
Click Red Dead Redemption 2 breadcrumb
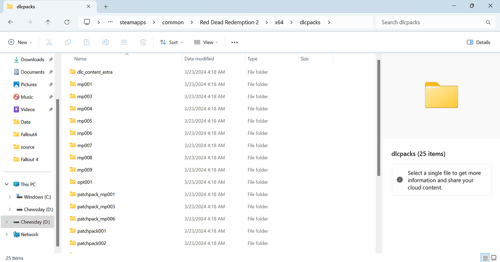tap(229, 22)
